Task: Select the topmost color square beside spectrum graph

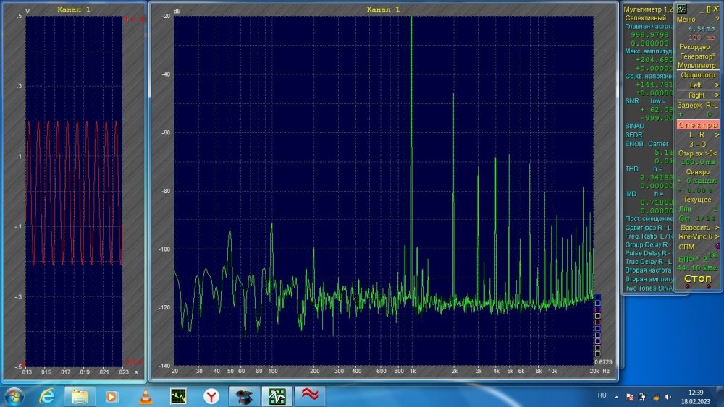Action: (597, 296)
